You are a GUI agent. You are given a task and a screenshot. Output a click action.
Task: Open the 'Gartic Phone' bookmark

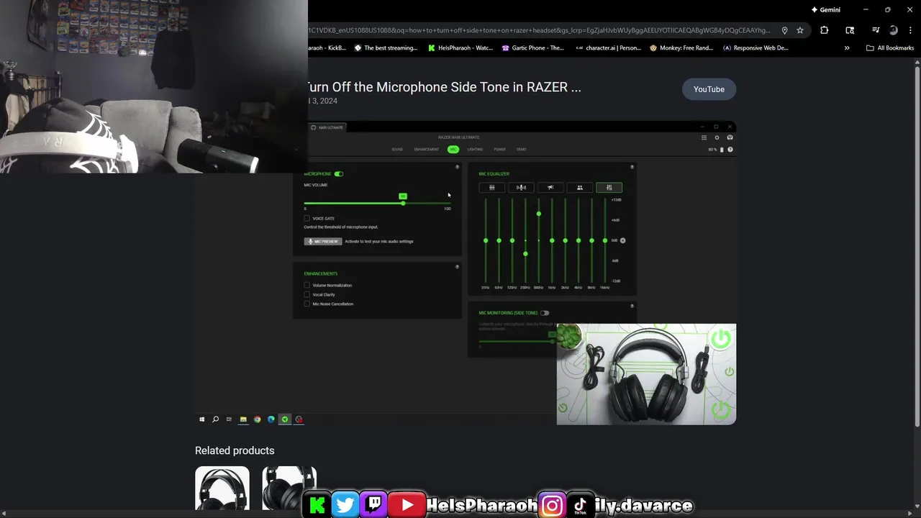(x=533, y=48)
